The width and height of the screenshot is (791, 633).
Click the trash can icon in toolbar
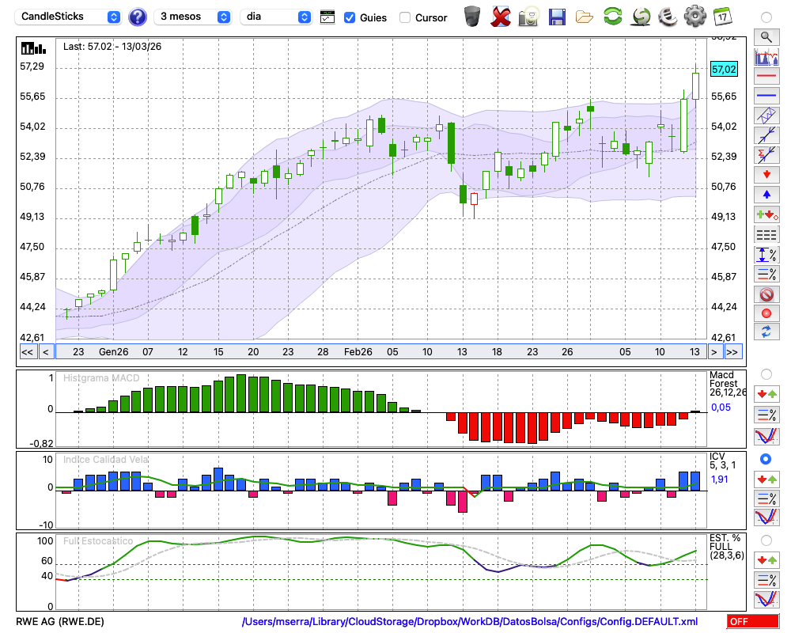tap(472, 16)
